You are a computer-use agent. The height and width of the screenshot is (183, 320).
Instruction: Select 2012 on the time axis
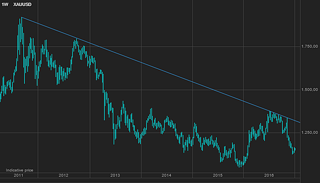click(x=63, y=176)
